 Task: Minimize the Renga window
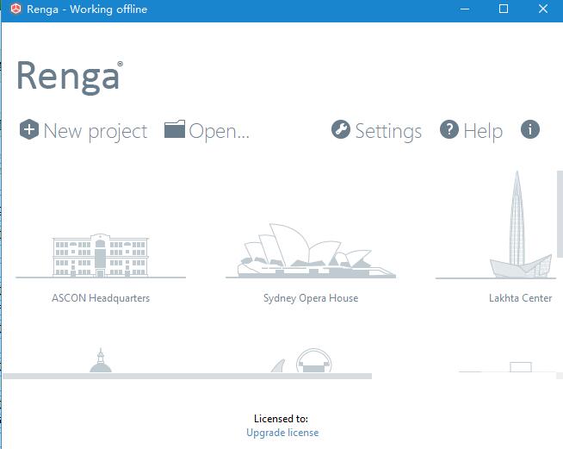click(465, 9)
